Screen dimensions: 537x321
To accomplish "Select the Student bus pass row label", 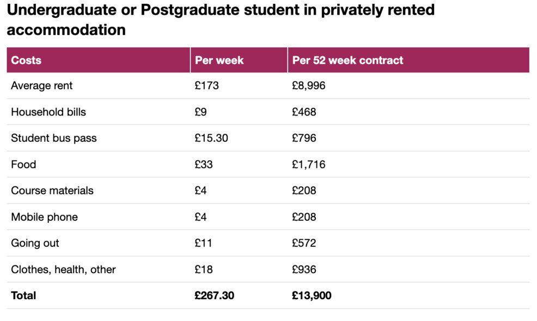I will [x=54, y=138].
